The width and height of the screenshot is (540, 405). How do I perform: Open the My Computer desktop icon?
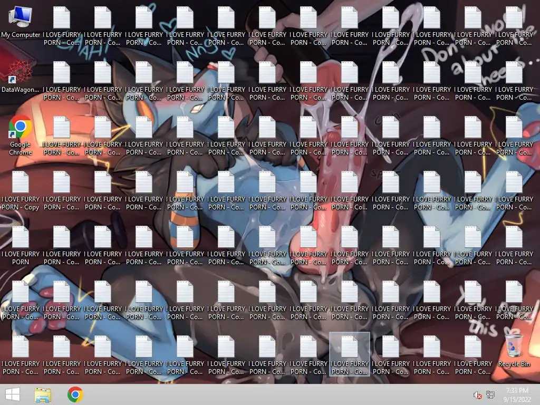21,22
